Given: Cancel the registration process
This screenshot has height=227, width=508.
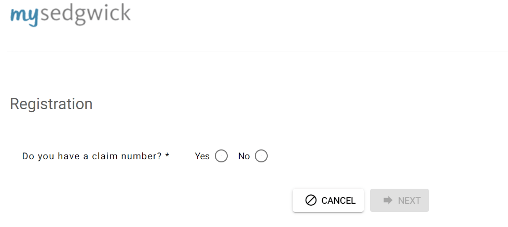Looking at the screenshot, I should coord(328,201).
